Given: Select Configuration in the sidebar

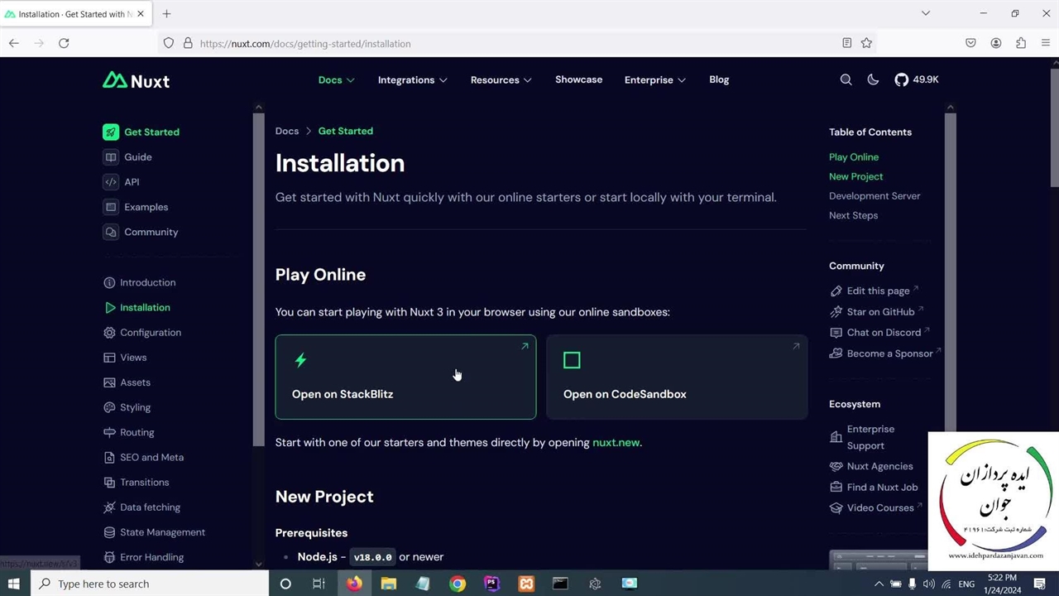Looking at the screenshot, I should click(x=150, y=332).
